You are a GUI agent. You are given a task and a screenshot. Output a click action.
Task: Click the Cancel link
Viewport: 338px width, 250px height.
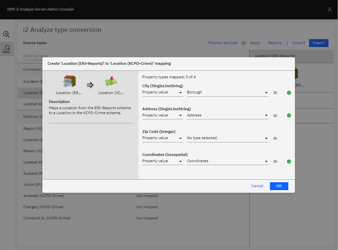pos(257,186)
